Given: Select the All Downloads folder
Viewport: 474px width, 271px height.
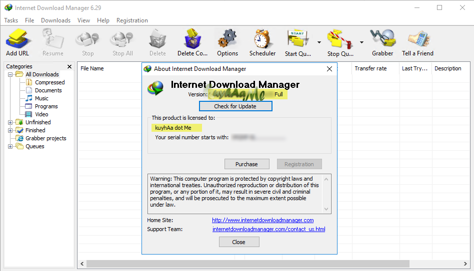Looking at the screenshot, I should (42, 74).
